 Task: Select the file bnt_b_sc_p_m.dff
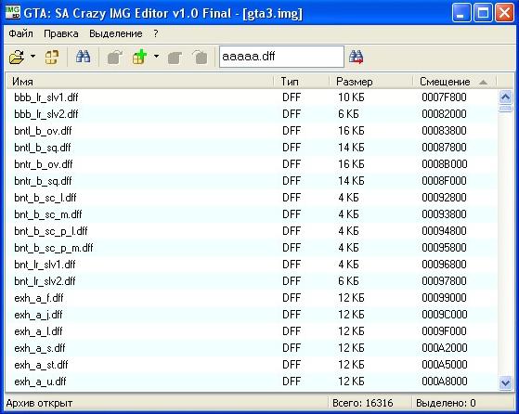[x=54, y=248]
